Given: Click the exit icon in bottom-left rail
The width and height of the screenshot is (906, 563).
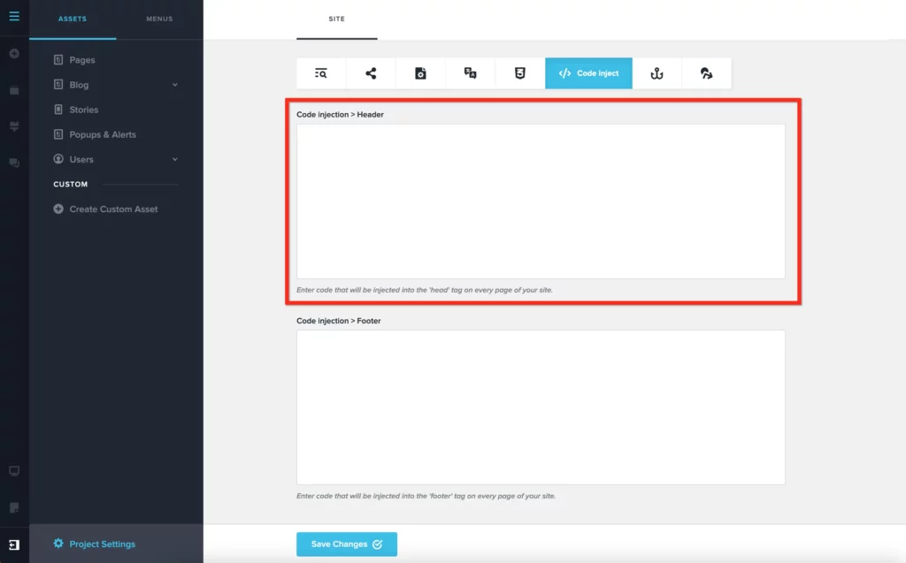Looking at the screenshot, I should (14, 544).
